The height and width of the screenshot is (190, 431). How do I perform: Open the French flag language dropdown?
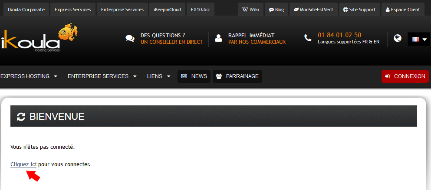419,39
